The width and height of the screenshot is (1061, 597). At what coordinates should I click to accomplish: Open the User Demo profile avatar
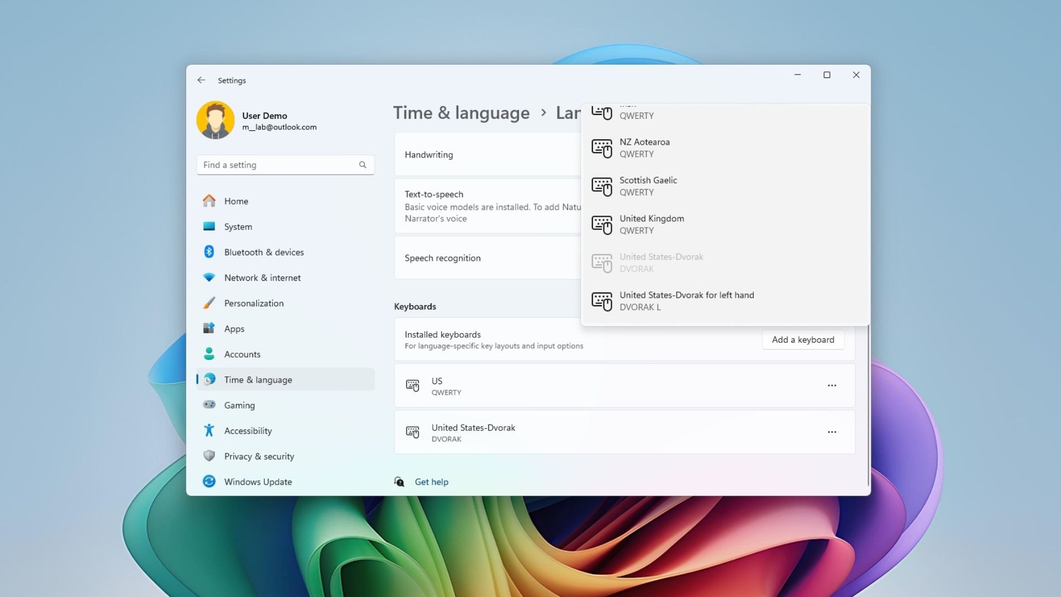point(216,120)
